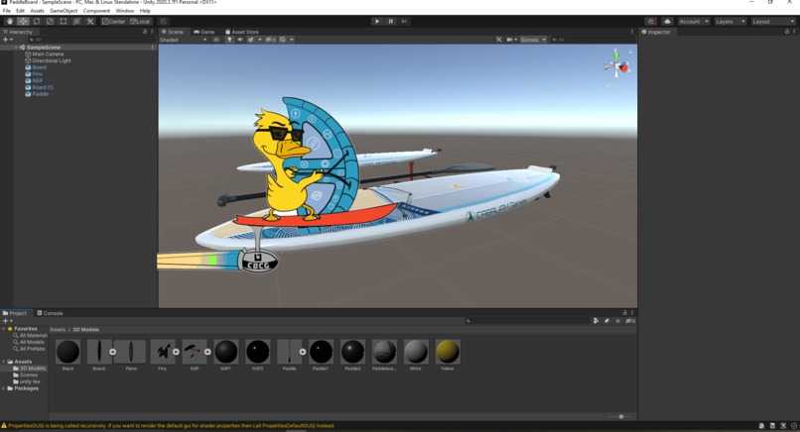The height and width of the screenshot is (432, 800).
Task: Toggle pivot mode Center button
Action: [x=113, y=22]
